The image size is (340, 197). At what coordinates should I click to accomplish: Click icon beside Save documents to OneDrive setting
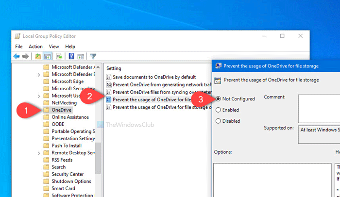point(109,77)
